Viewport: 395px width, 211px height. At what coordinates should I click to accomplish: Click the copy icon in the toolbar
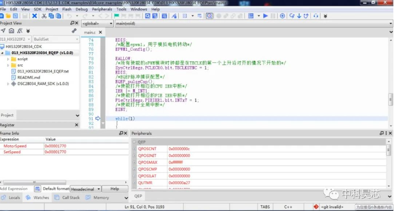tap(51, 16)
